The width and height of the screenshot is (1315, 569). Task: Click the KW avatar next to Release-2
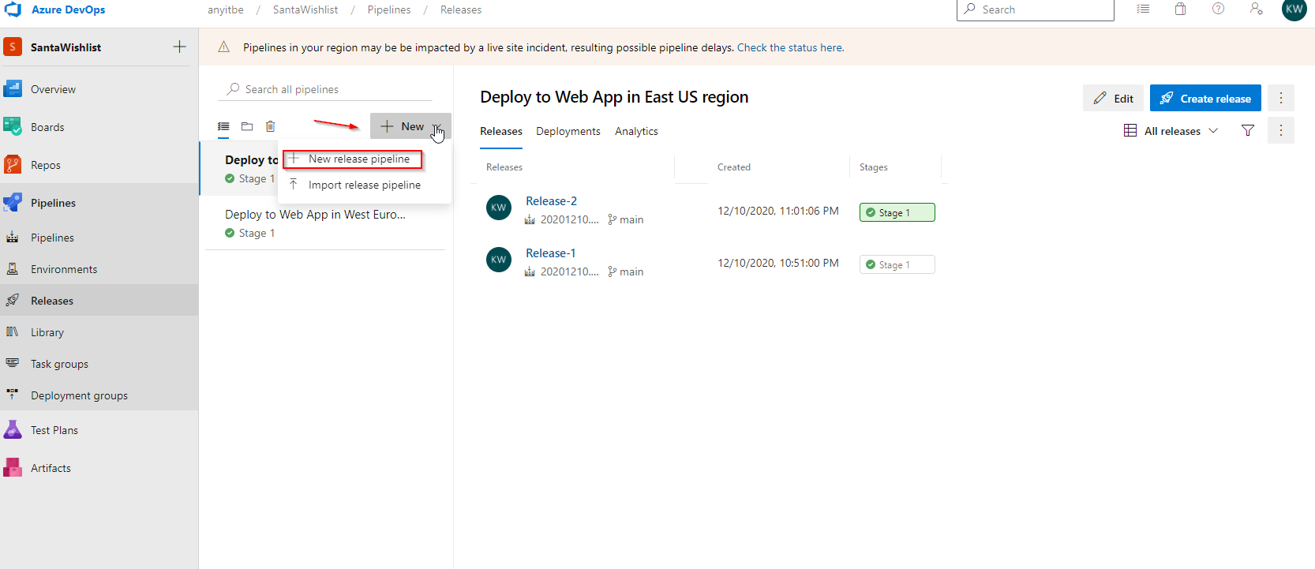tap(499, 208)
